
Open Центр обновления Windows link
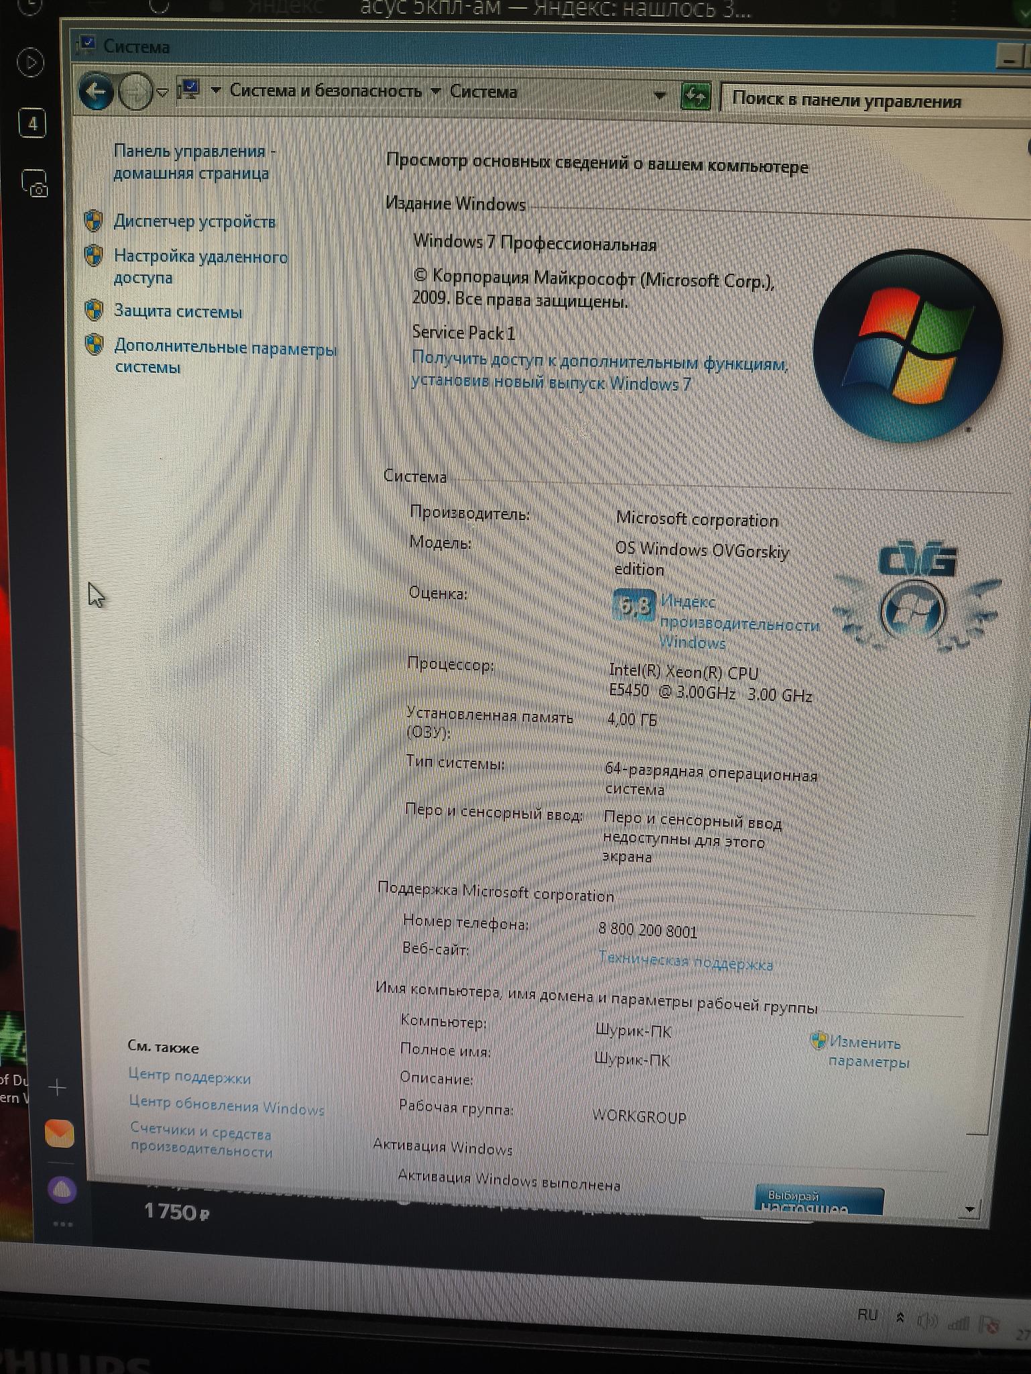227,1105
